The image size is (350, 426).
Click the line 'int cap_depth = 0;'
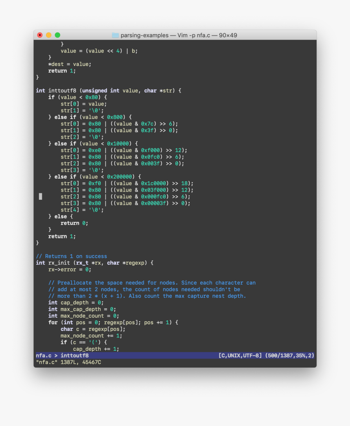coord(76,303)
